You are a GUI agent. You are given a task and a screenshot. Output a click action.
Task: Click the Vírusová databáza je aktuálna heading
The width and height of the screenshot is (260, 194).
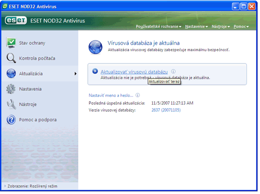click(144, 43)
